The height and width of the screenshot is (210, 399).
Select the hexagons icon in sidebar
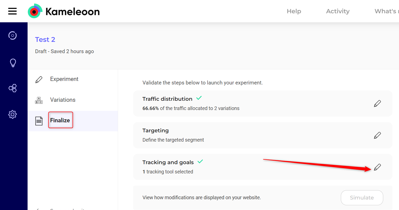pos(13,88)
